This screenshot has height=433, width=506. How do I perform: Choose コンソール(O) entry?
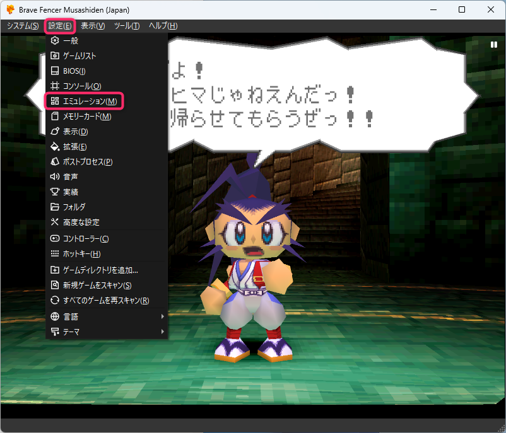pyautogui.click(x=107, y=86)
